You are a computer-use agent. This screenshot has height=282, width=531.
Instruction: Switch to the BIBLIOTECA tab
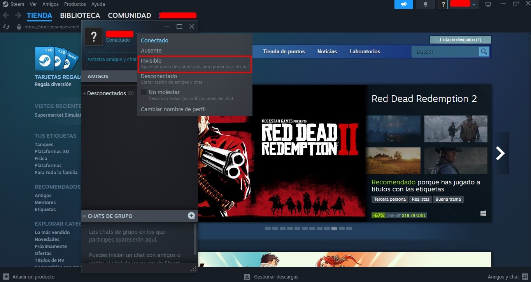pyautogui.click(x=80, y=16)
